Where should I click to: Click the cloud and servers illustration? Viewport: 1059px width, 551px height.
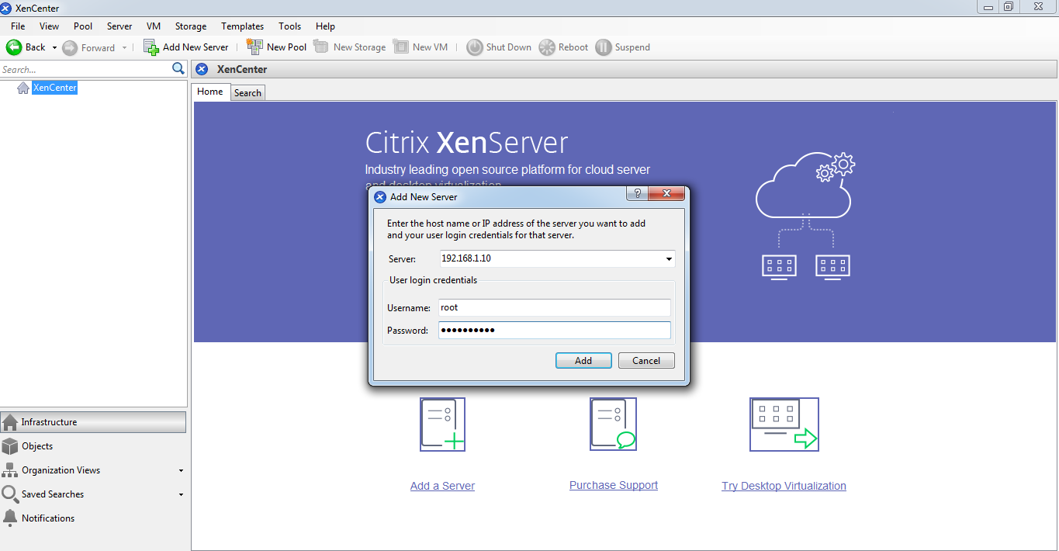coord(805,216)
